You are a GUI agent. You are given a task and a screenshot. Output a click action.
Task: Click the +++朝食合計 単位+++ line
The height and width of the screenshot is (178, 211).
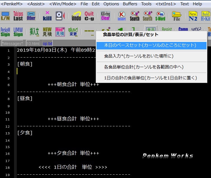74,84
